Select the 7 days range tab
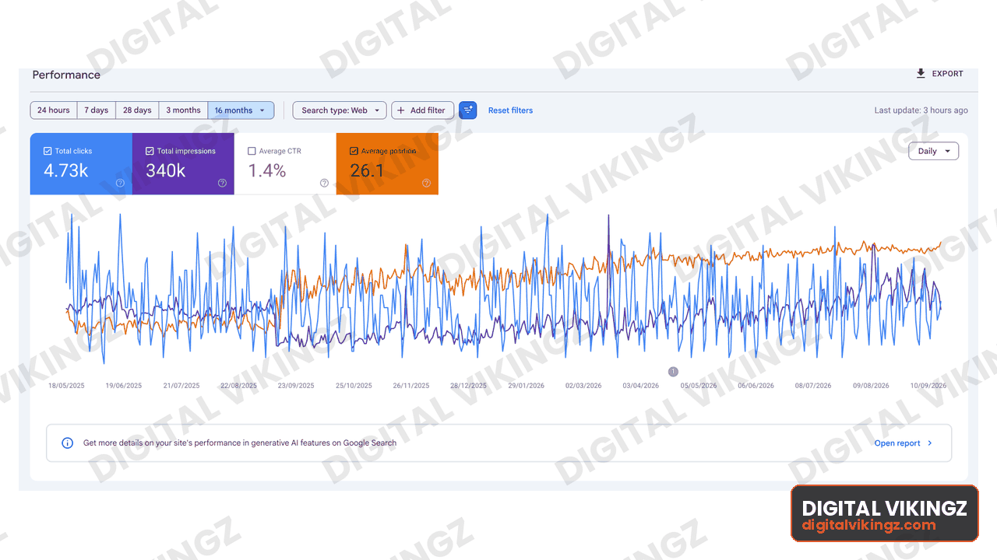 tap(97, 110)
